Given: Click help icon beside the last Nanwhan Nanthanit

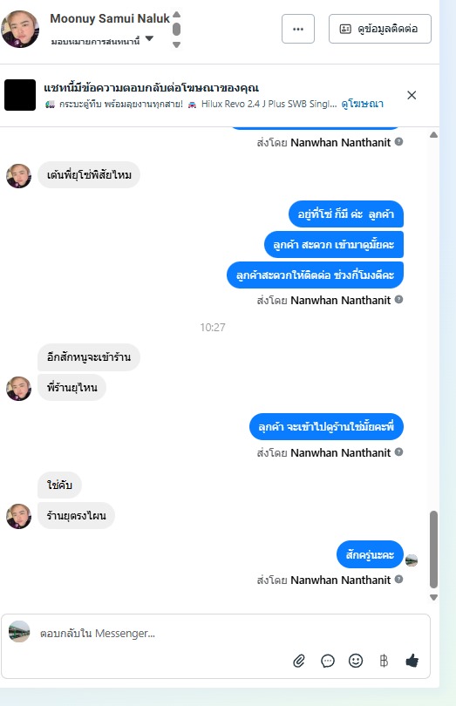Looking at the screenshot, I should point(398,579).
